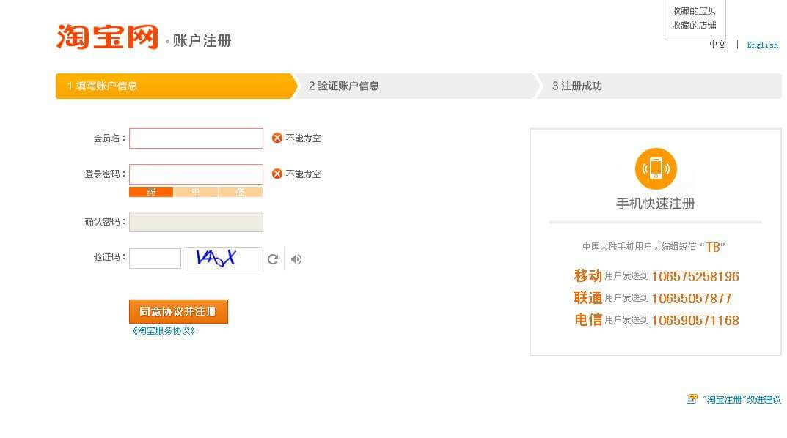Screen dimensions: 787x438
Task: Switch language to English
Action: (x=762, y=45)
